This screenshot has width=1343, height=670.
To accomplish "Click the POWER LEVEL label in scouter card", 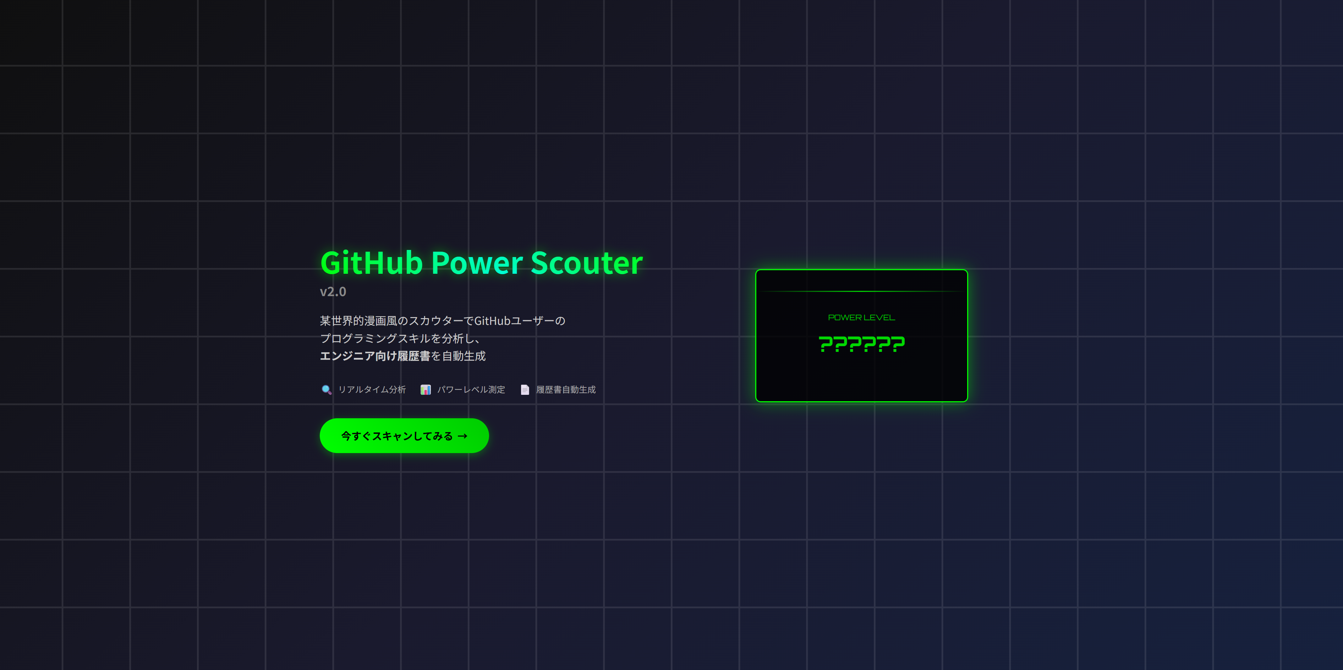I will pyautogui.click(x=861, y=317).
